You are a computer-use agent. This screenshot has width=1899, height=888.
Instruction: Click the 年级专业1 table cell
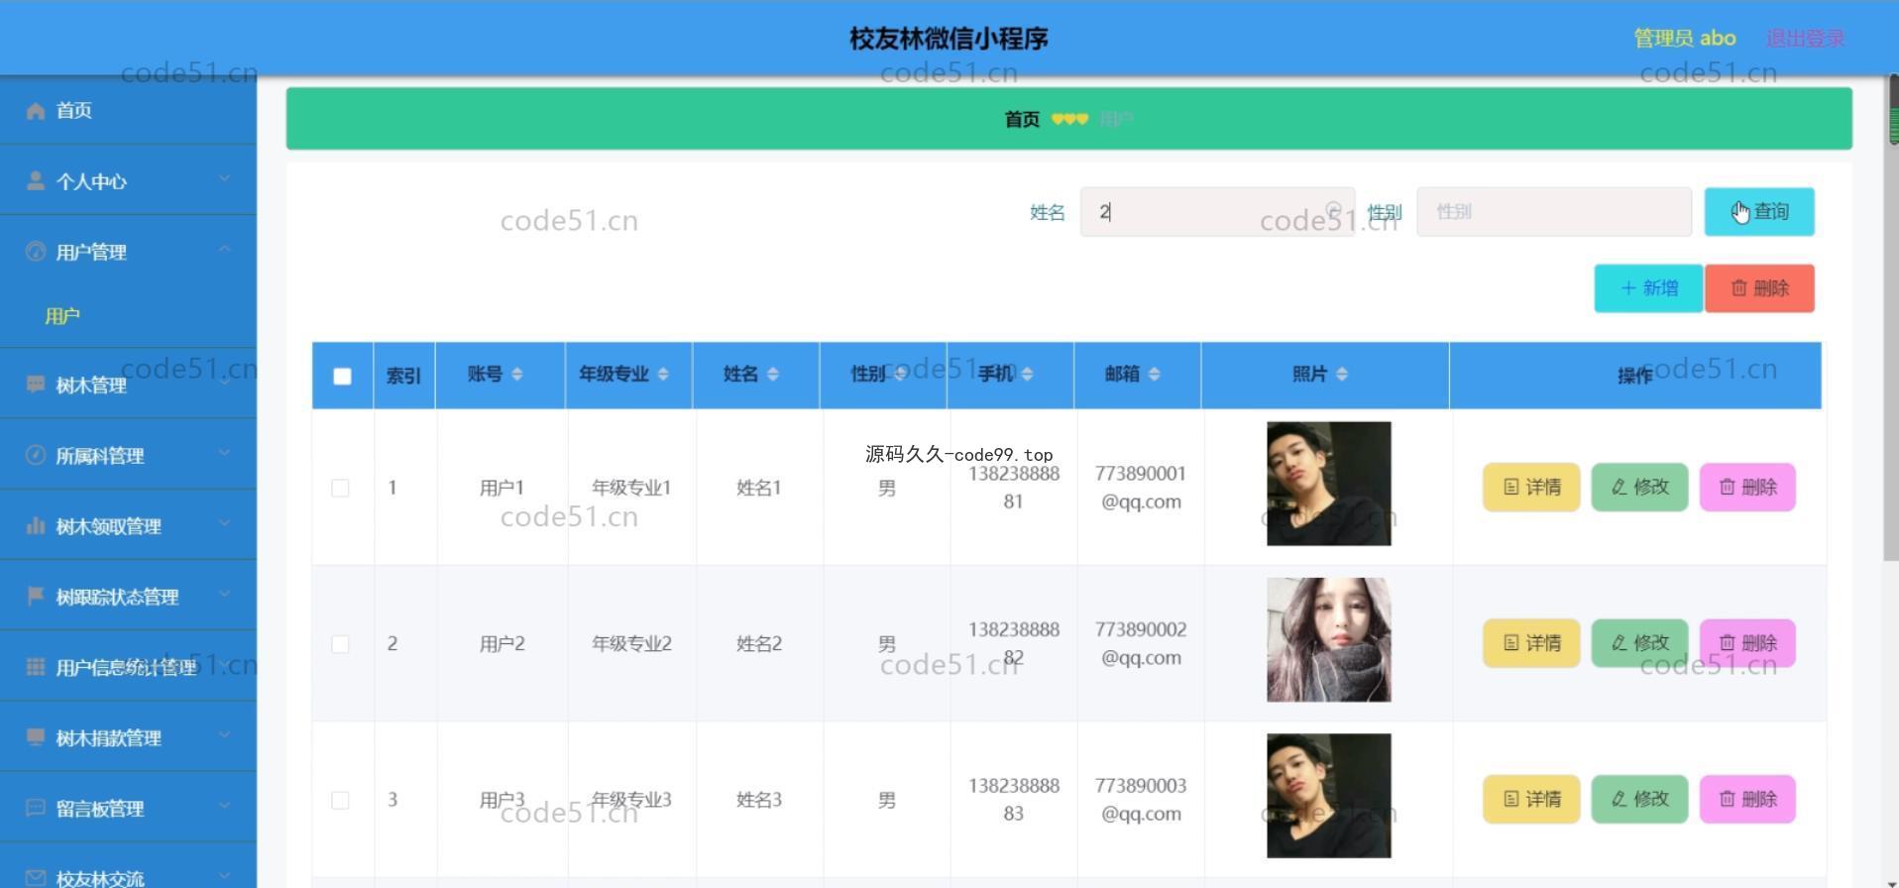point(631,488)
